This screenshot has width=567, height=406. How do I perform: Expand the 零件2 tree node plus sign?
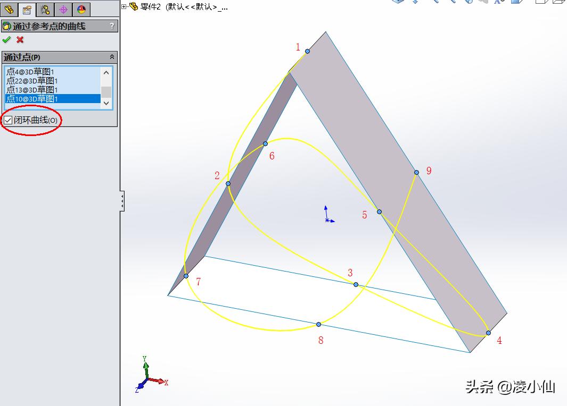point(124,5)
